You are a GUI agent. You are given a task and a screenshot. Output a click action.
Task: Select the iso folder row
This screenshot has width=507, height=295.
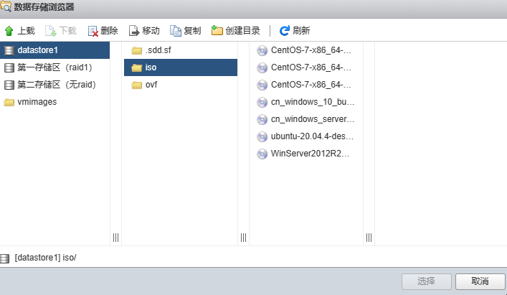181,67
